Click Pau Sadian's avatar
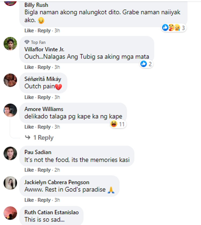 [10, 153]
